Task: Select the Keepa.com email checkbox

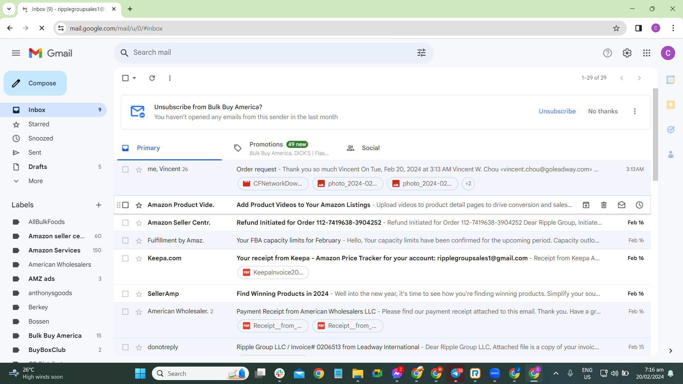Action: [x=125, y=258]
